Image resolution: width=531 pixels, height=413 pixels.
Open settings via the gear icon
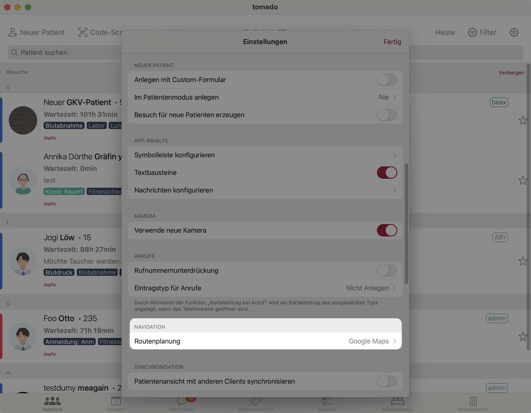coord(514,32)
